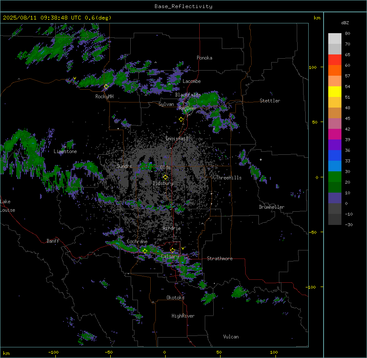Click the Banff label
The width and height of the screenshot is (367, 358).
point(53,241)
